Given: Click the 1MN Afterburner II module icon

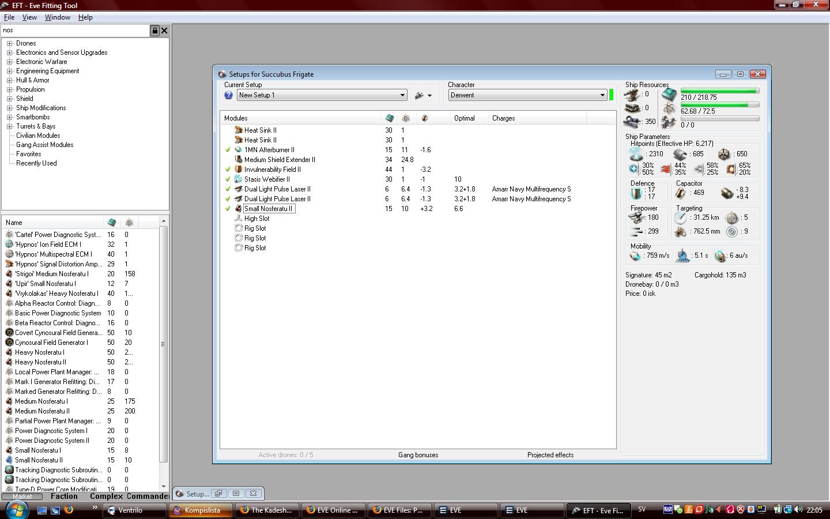Looking at the screenshot, I should 238,150.
